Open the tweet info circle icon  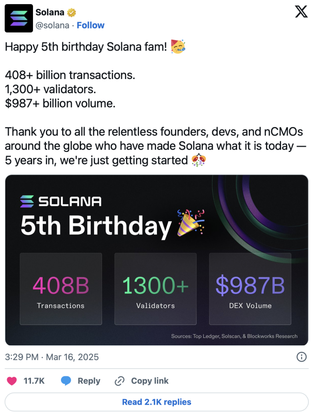pos(301,357)
